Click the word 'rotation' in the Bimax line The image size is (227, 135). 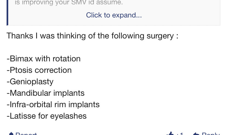(66, 59)
